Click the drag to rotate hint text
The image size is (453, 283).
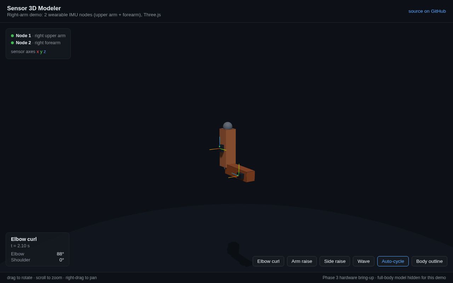point(52,278)
